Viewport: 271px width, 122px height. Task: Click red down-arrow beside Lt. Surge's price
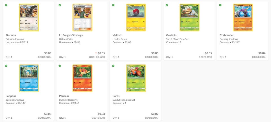(x=96, y=53)
